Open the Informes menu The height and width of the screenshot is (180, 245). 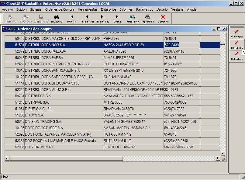pos(126,9)
